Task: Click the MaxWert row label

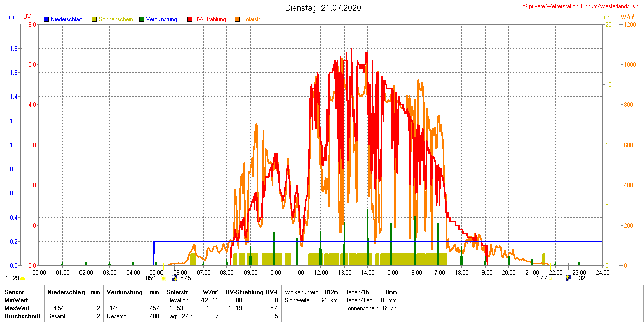Action: click(17, 308)
